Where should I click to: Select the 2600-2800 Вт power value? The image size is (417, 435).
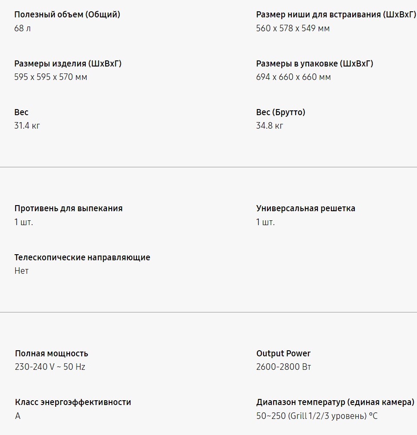(284, 367)
